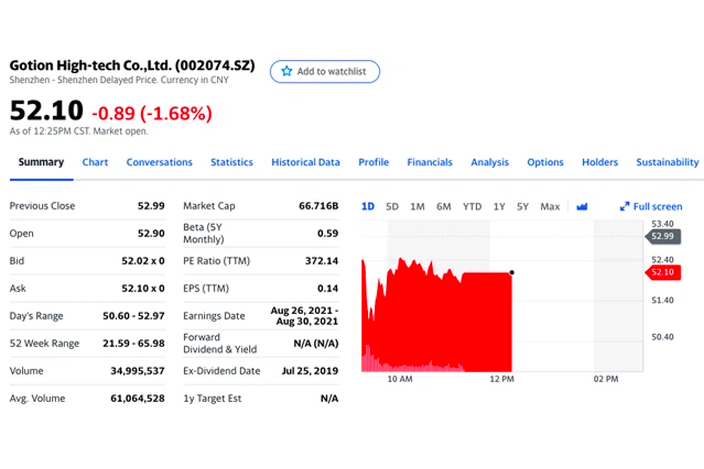The width and height of the screenshot is (704, 469).
Task: Click the PE Ratio value 372.14
Action: [x=321, y=261]
